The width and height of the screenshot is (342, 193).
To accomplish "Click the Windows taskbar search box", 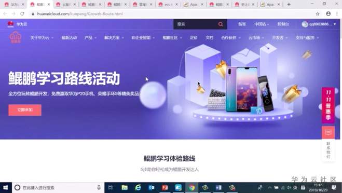I will (x=58, y=187).
